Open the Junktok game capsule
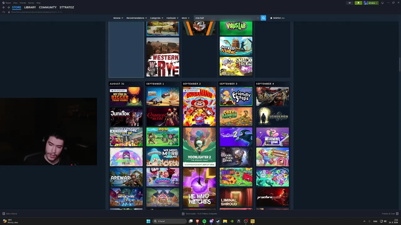 tap(126, 117)
